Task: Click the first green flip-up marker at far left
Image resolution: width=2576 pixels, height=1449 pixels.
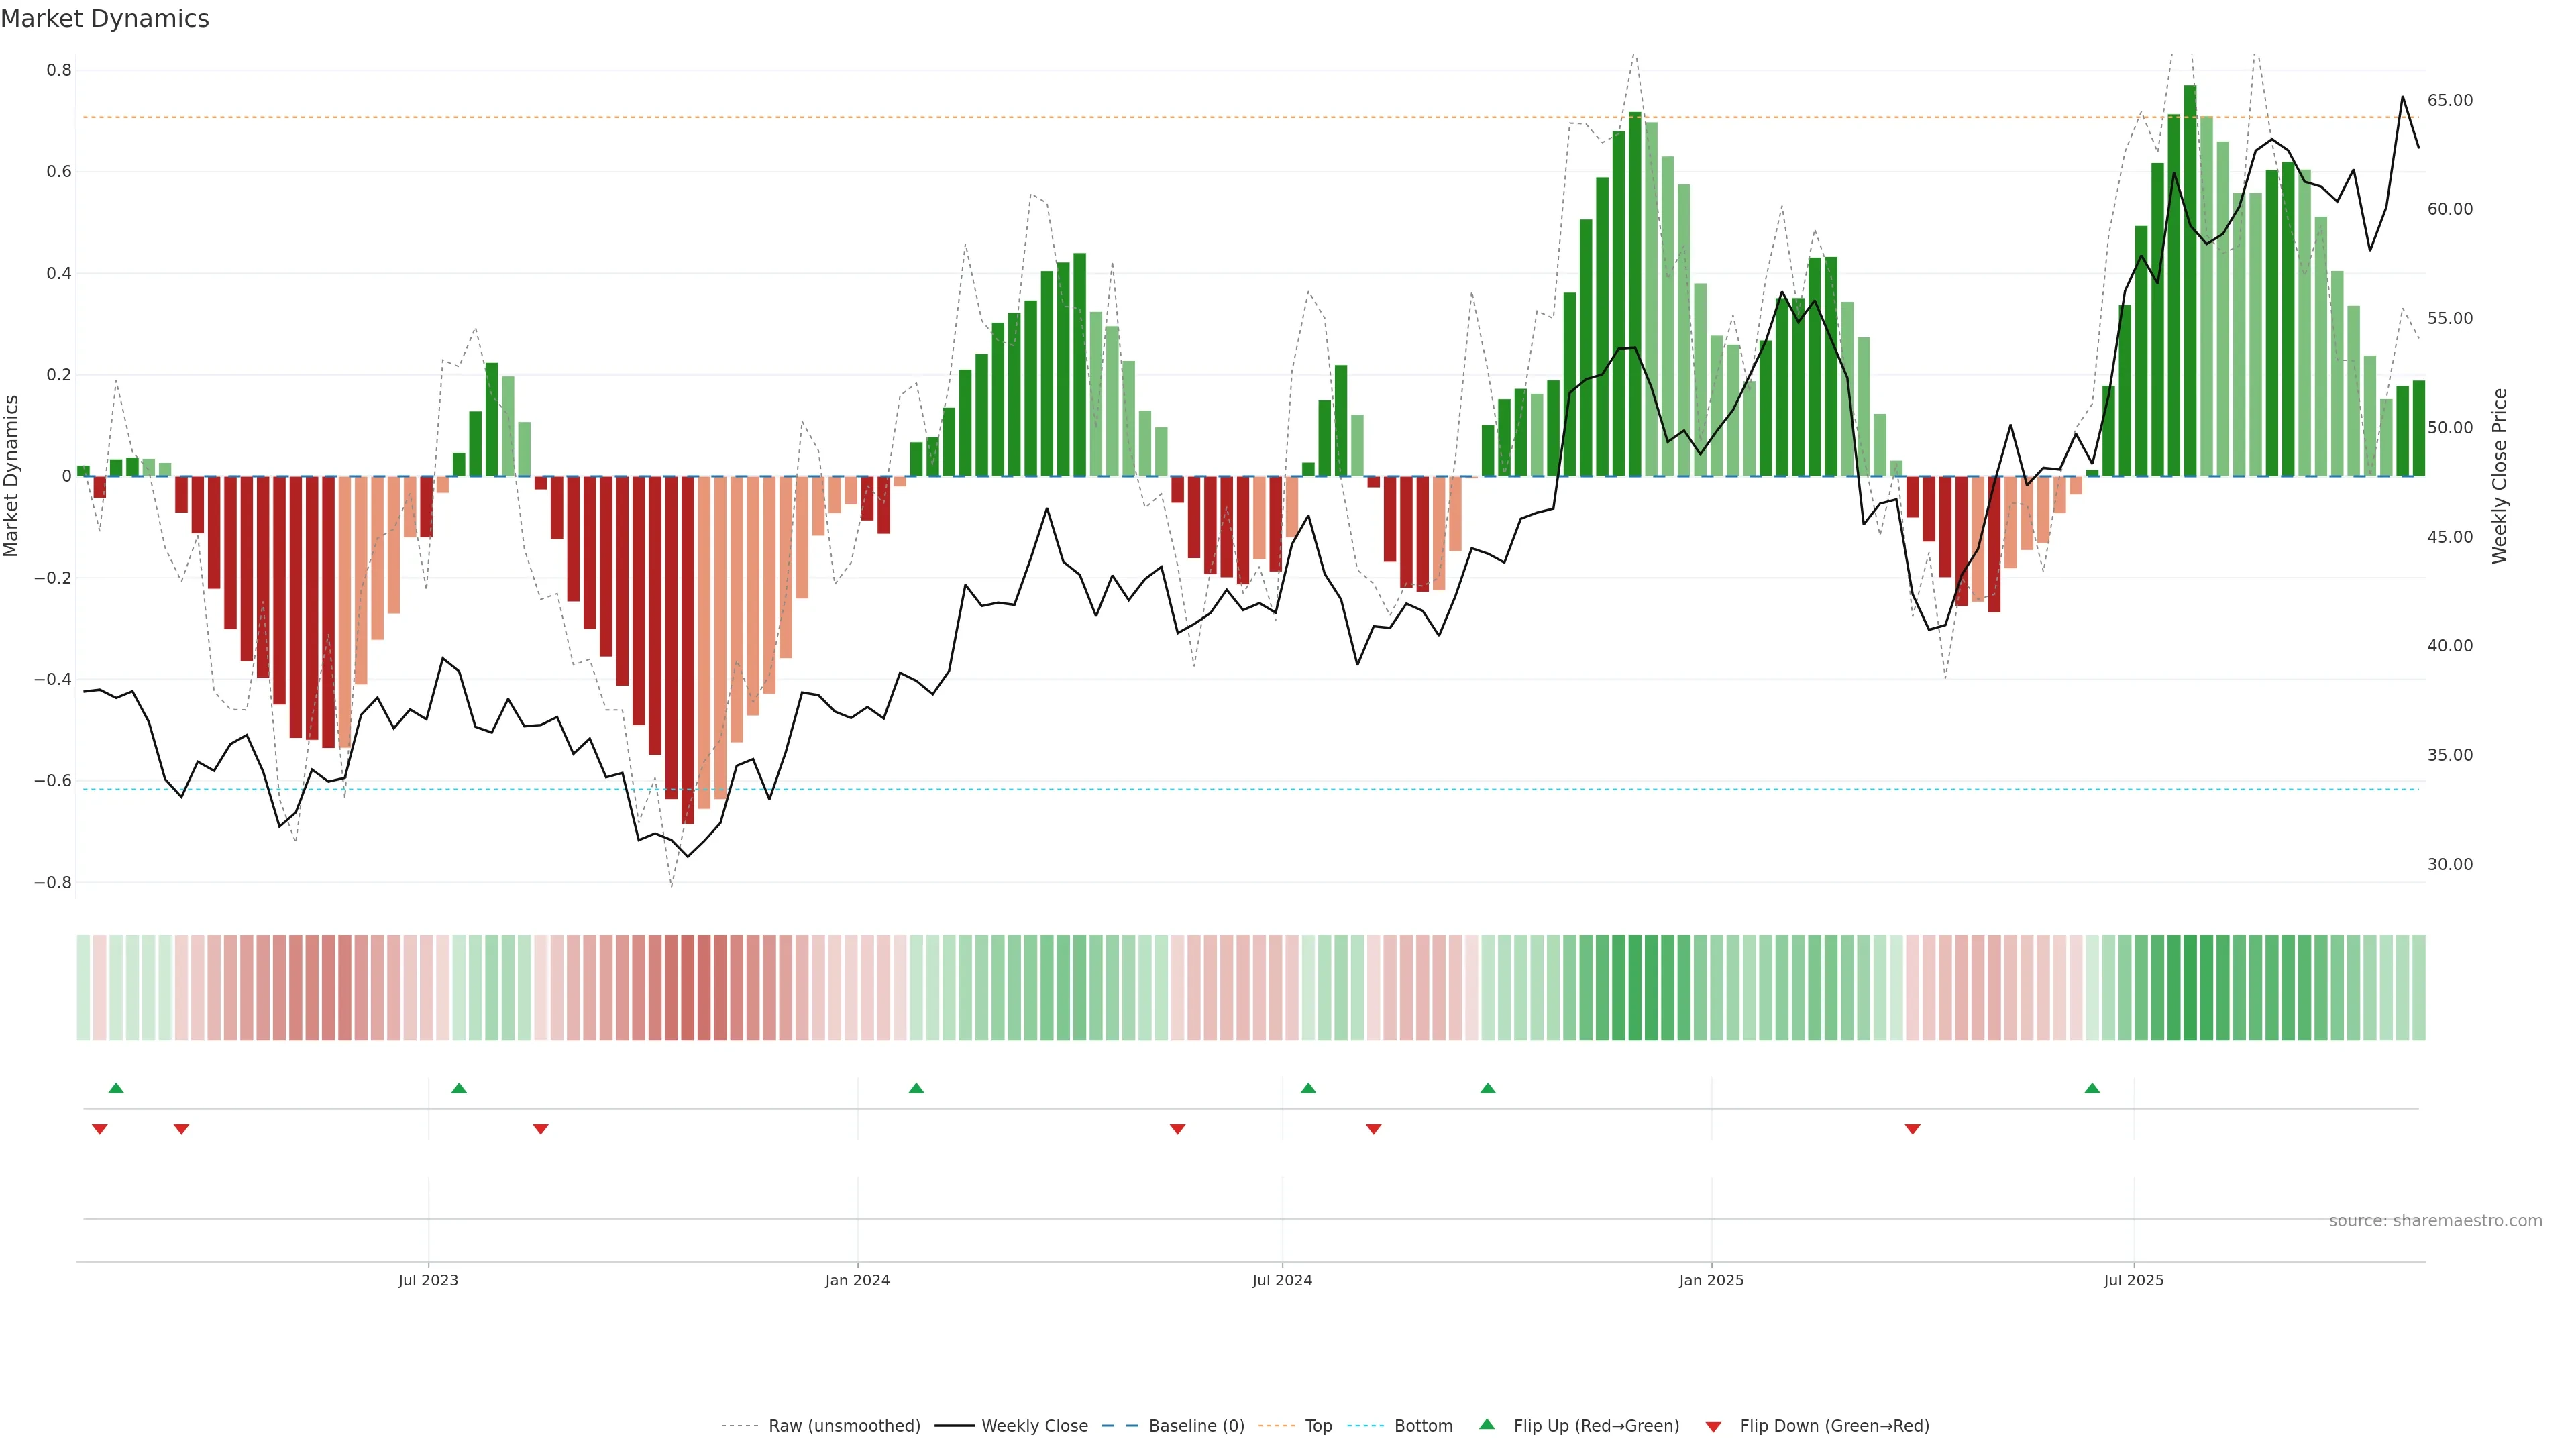Action: 116,1088
